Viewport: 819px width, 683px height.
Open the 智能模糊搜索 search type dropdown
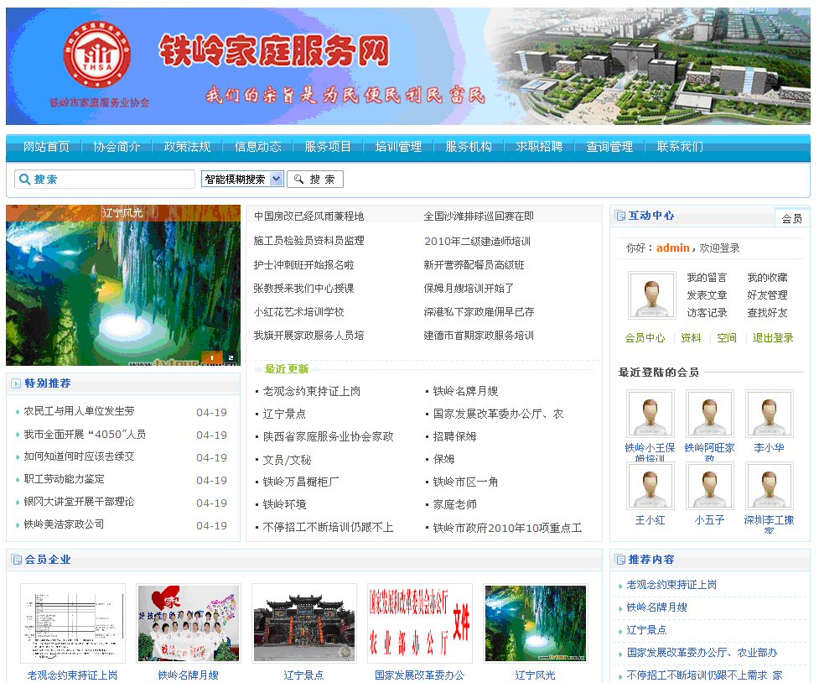(242, 179)
